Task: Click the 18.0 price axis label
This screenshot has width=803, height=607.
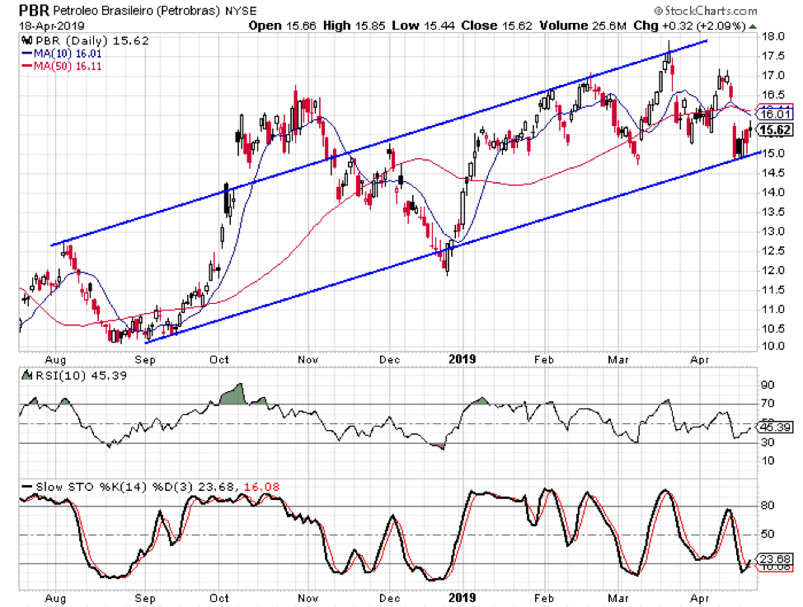Action: tap(772, 36)
